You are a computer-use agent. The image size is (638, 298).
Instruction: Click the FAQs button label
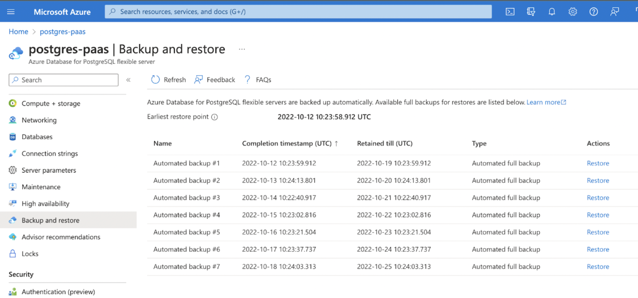[263, 80]
